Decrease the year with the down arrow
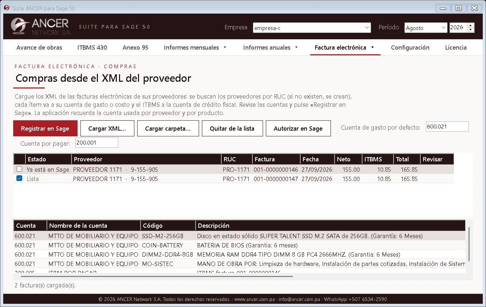This screenshot has width=486, height=307. coord(471,30)
